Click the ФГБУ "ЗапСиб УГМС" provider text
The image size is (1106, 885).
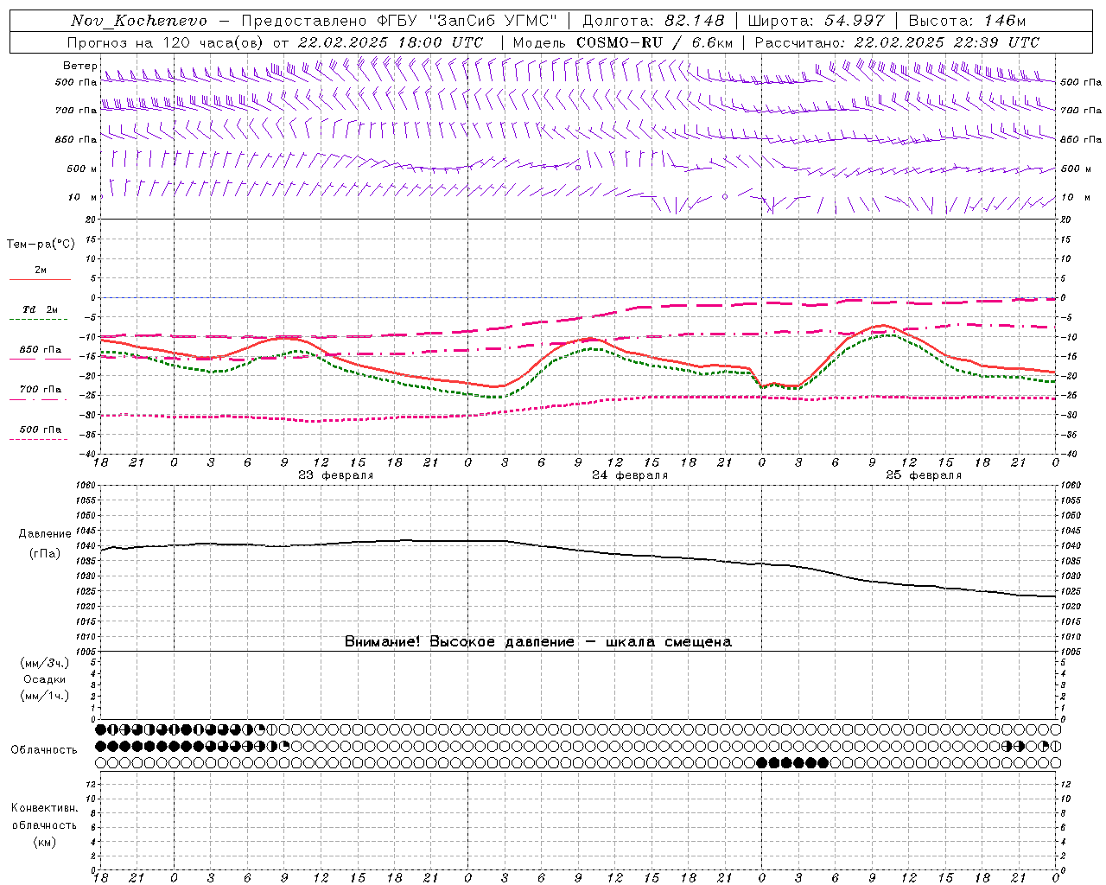point(467,21)
